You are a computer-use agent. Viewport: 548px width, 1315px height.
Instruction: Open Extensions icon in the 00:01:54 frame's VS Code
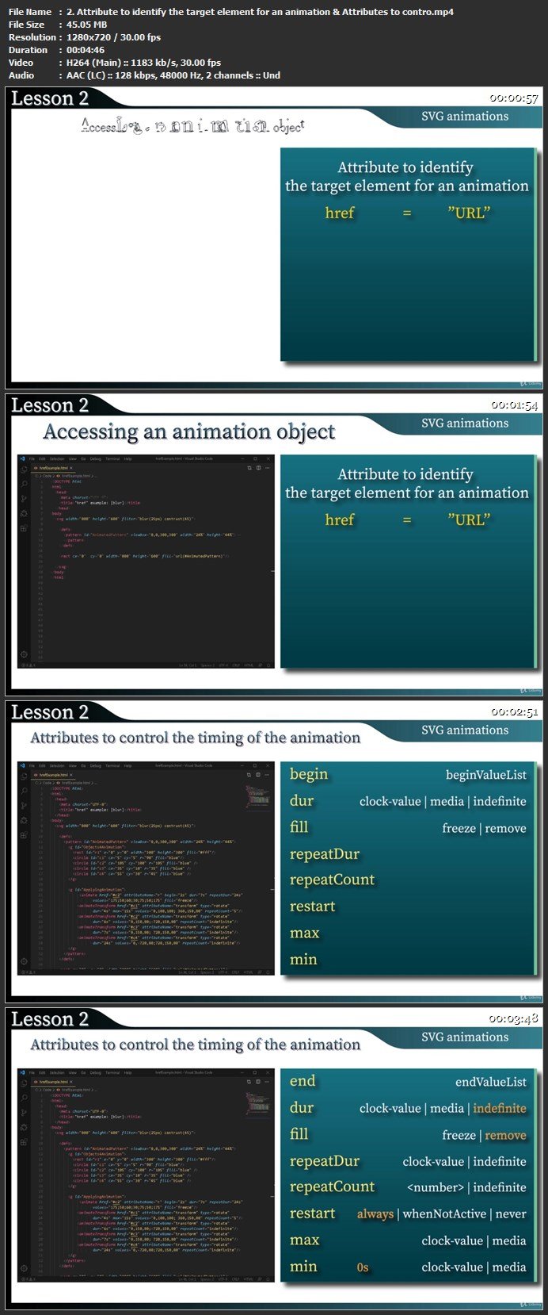(x=24, y=527)
